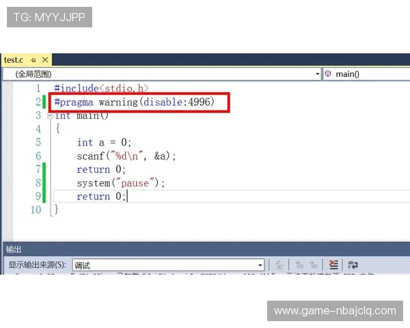
Task: Click the Find Message in Code icon
Action: point(280,265)
